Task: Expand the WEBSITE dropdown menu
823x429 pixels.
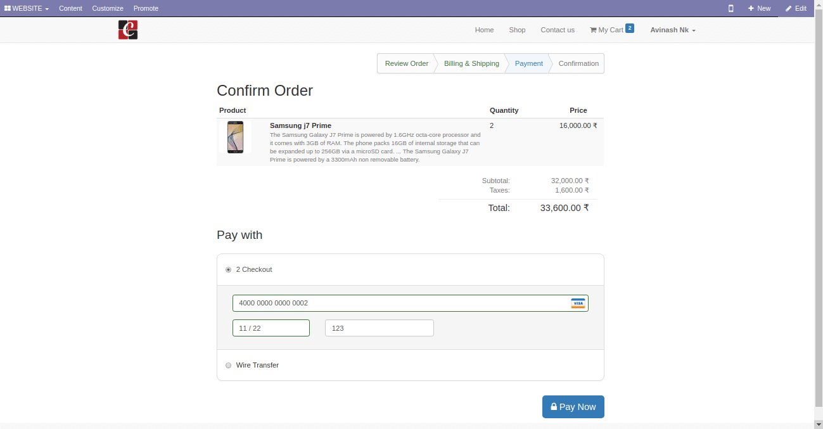Action: 27,8
